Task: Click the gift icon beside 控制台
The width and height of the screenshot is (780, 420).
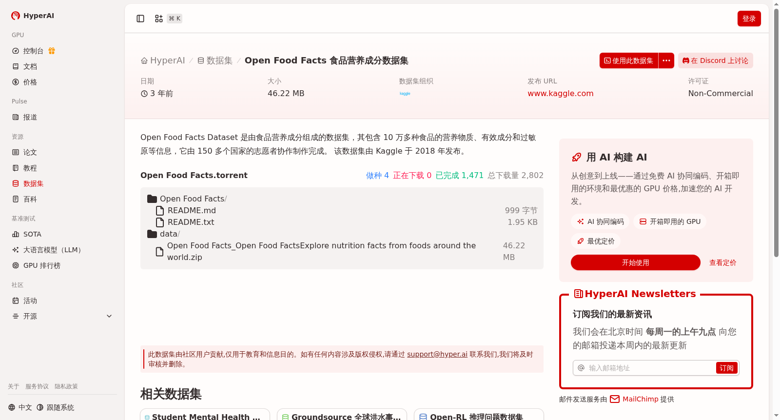Action: 52,51
